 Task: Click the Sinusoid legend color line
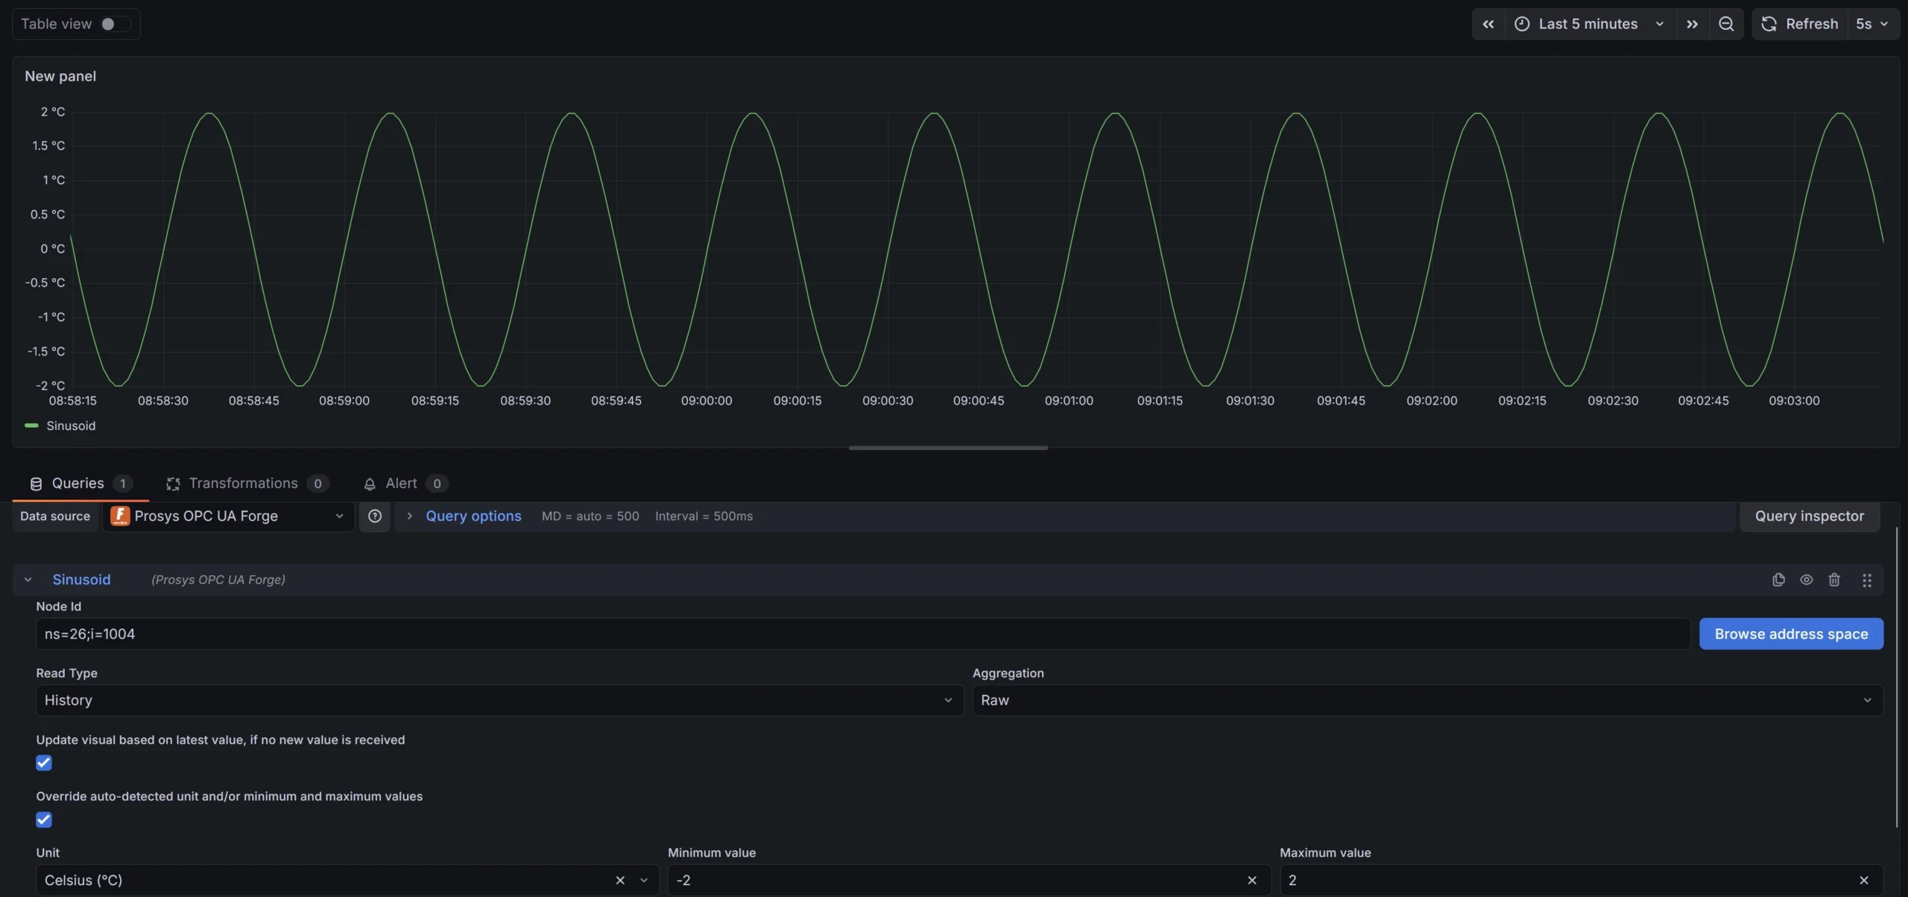pyautogui.click(x=31, y=425)
